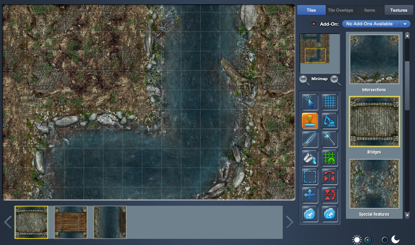Pick the river dock tile thumbnail

point(110,222)
